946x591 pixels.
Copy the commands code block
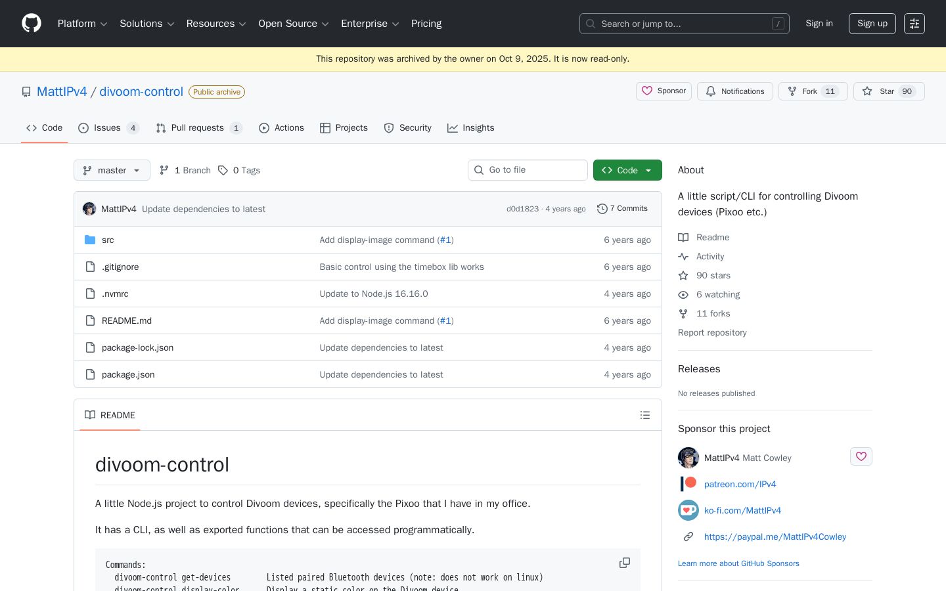pos(625,563)
